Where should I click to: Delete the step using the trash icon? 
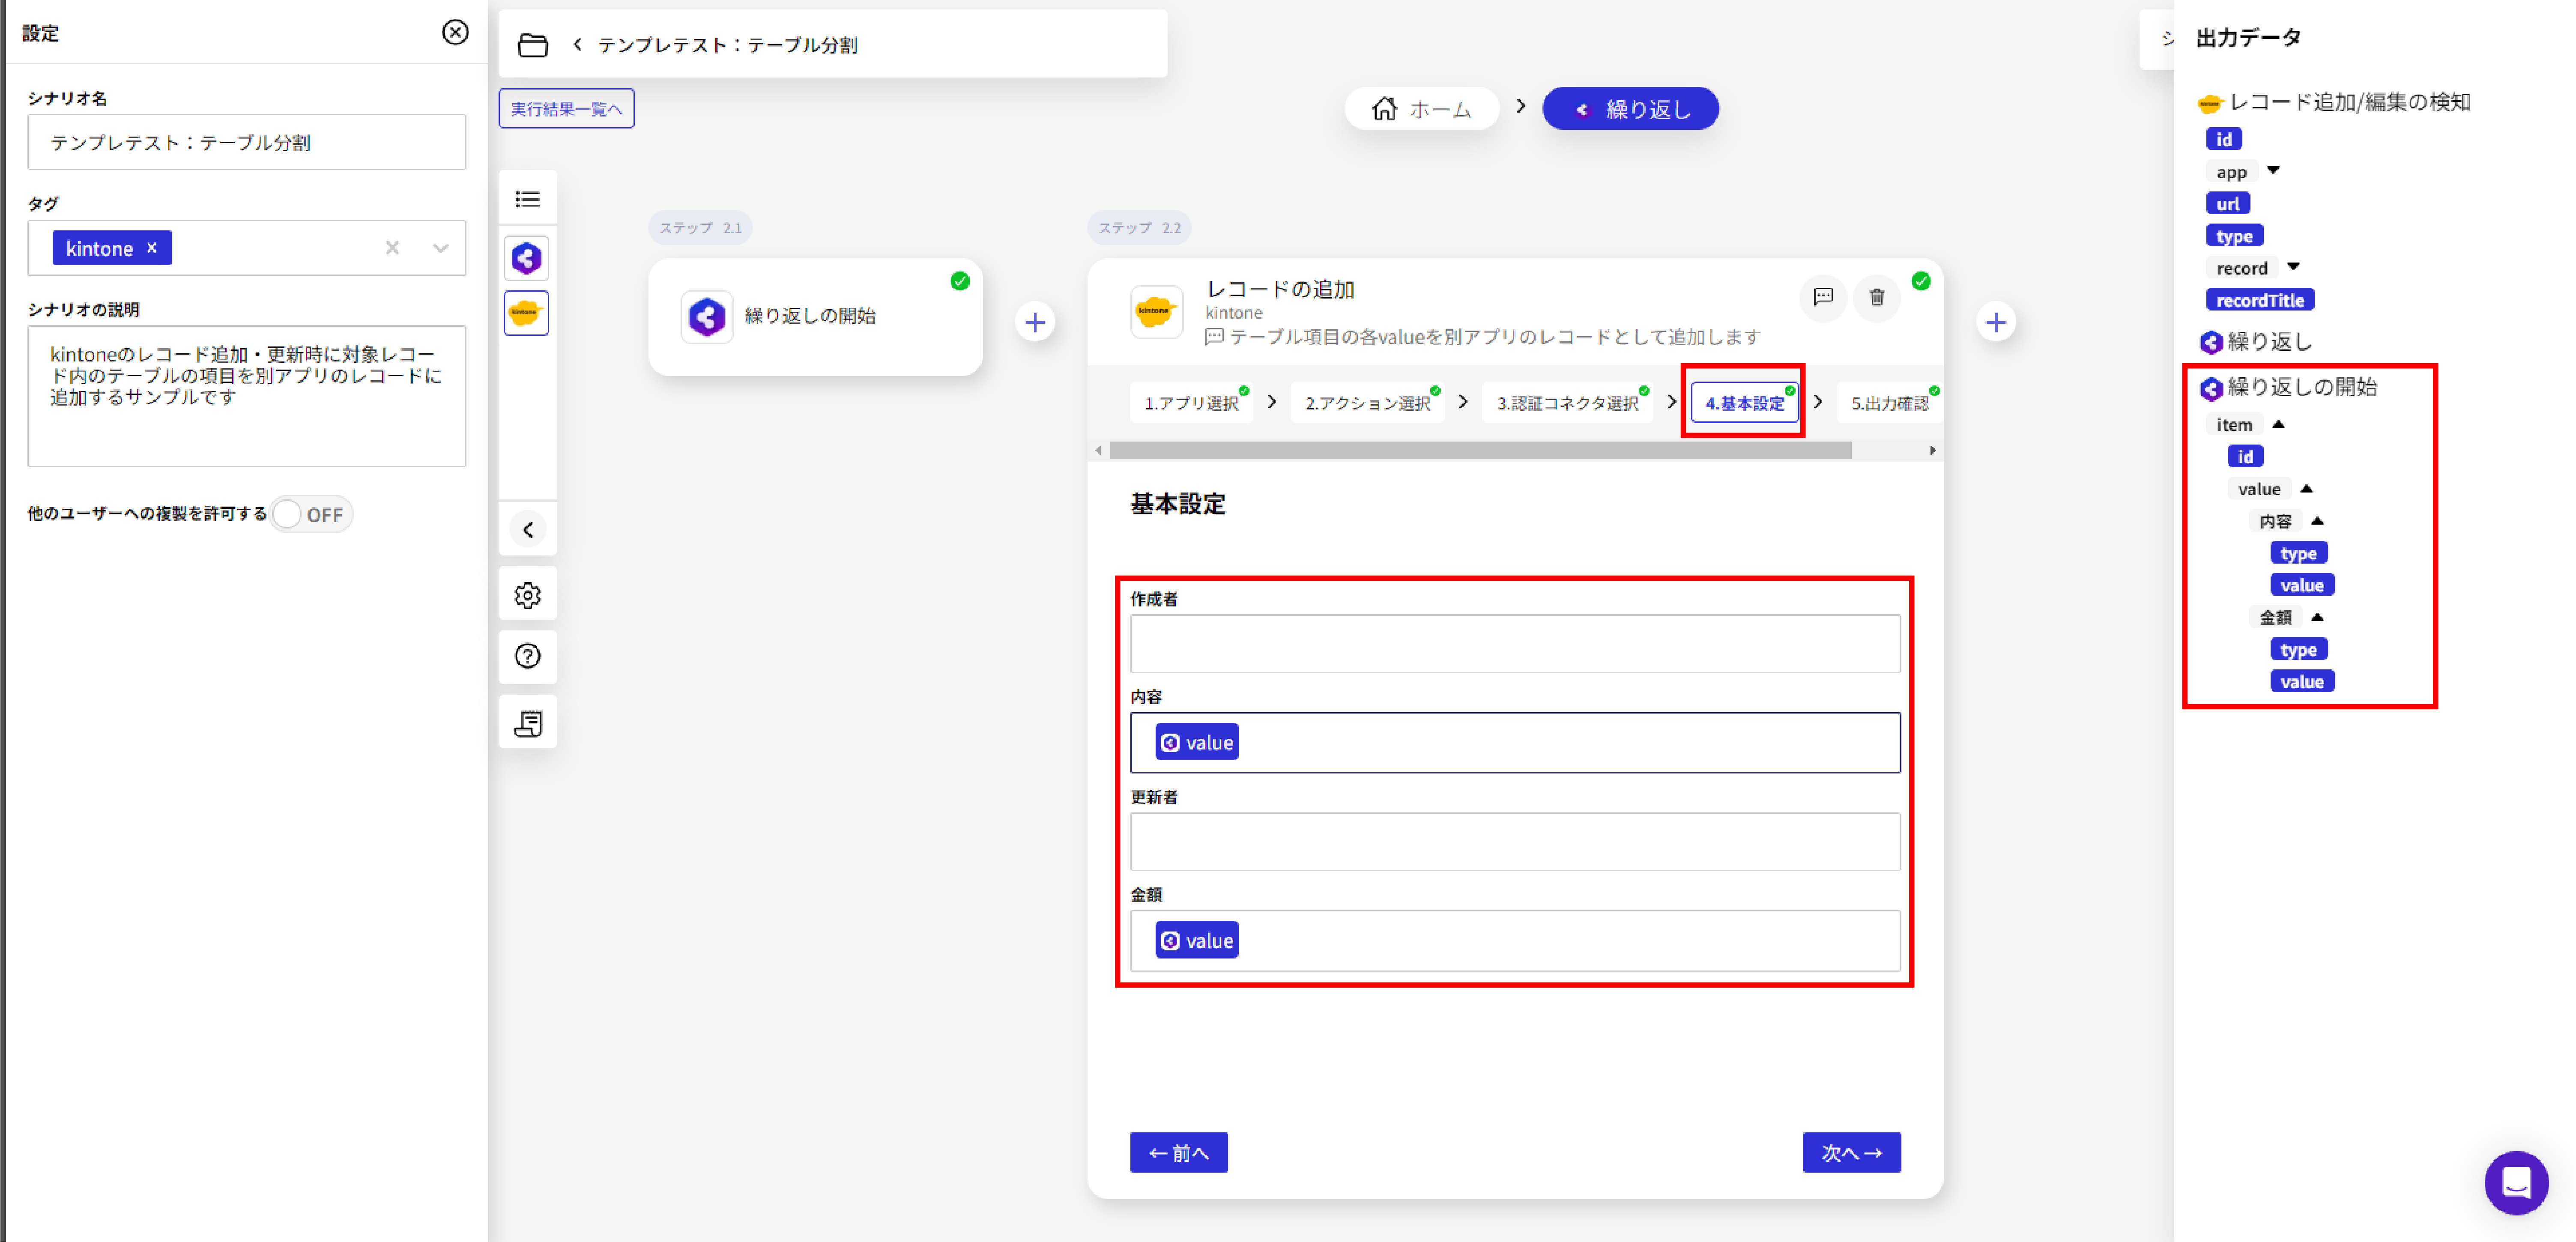[x=1877, y=297]
